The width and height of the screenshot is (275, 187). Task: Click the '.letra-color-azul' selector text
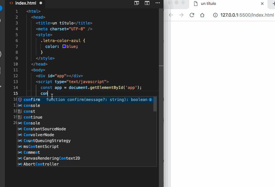pos(60,41)
